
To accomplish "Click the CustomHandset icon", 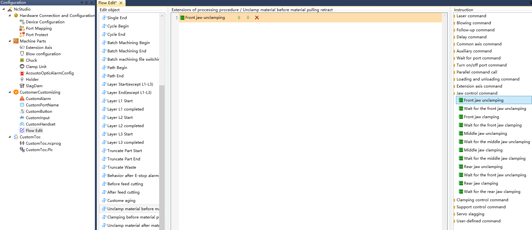I will pyautogui.click(x=22, y=124).
